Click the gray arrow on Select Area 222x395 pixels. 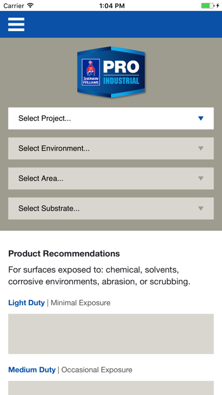[200, 178]
